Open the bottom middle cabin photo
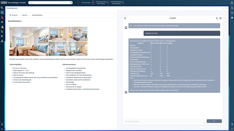Viewport: 234px width, 131px height. [x=58, y=49]
